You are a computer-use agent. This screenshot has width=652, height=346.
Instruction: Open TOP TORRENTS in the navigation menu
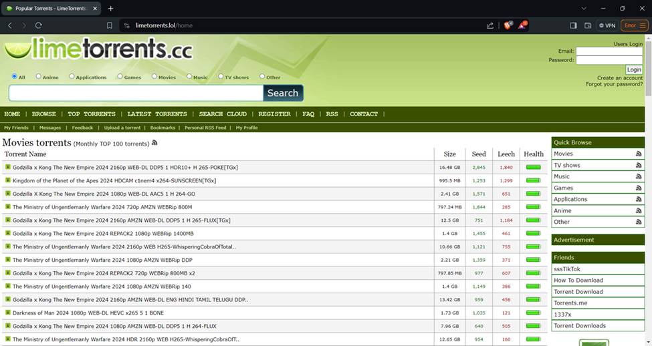pos(92,114)
